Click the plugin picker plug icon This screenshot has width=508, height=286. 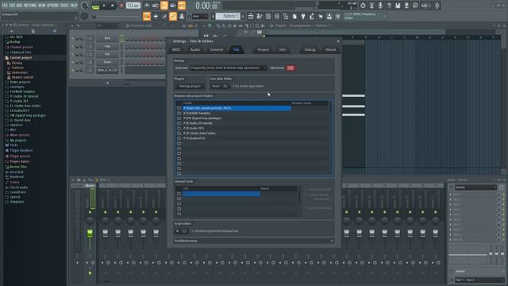pos(303,16)
